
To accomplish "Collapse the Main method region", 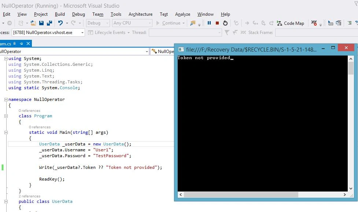I will pyautogui.click(x=6, y=132).
